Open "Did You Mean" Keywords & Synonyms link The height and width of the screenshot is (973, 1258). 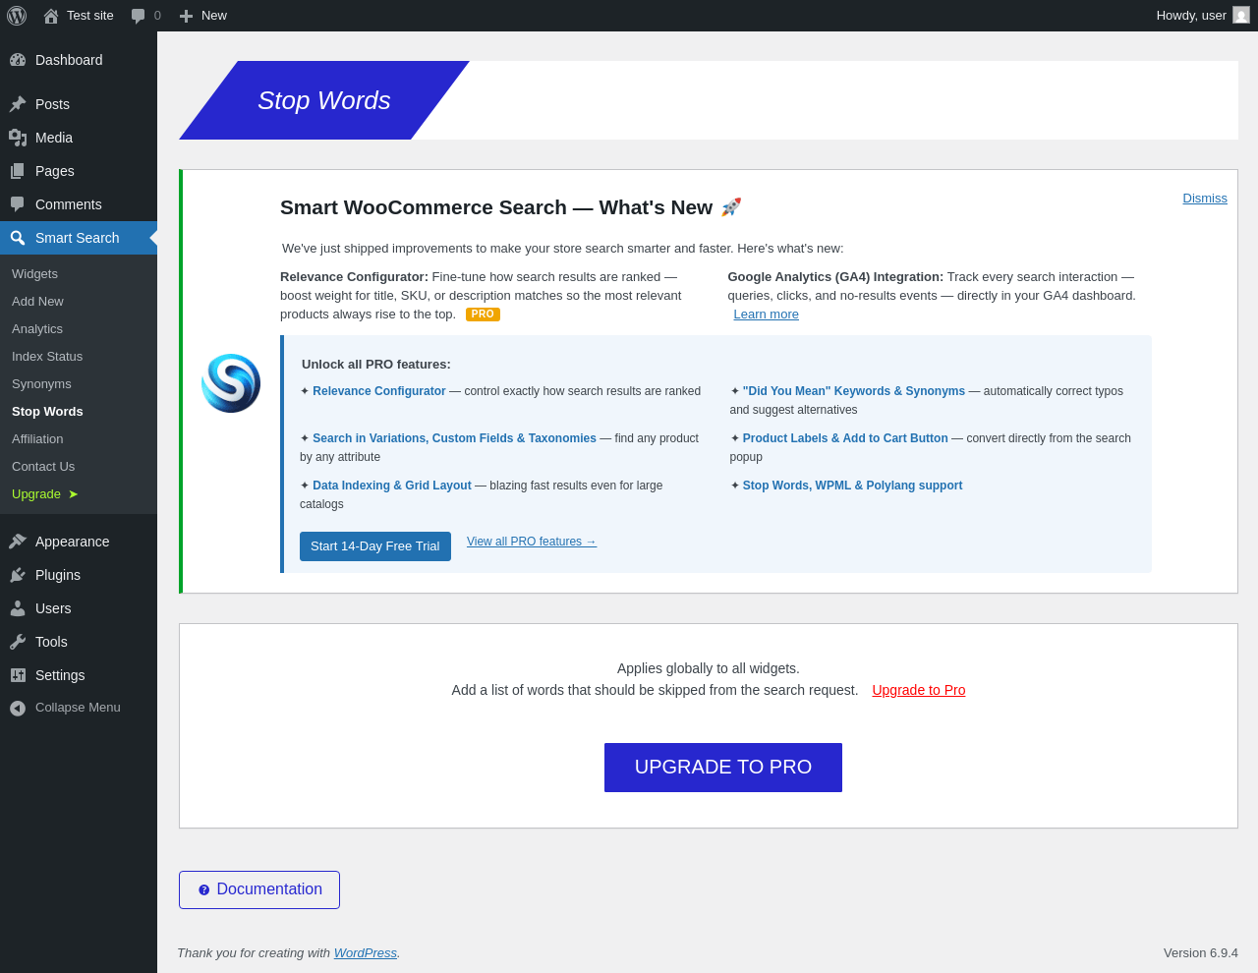(854, 391)
